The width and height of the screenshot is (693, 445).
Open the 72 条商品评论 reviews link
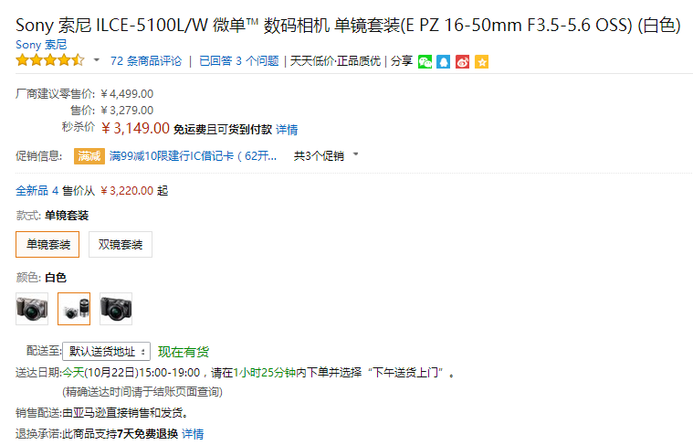point(146,61)
